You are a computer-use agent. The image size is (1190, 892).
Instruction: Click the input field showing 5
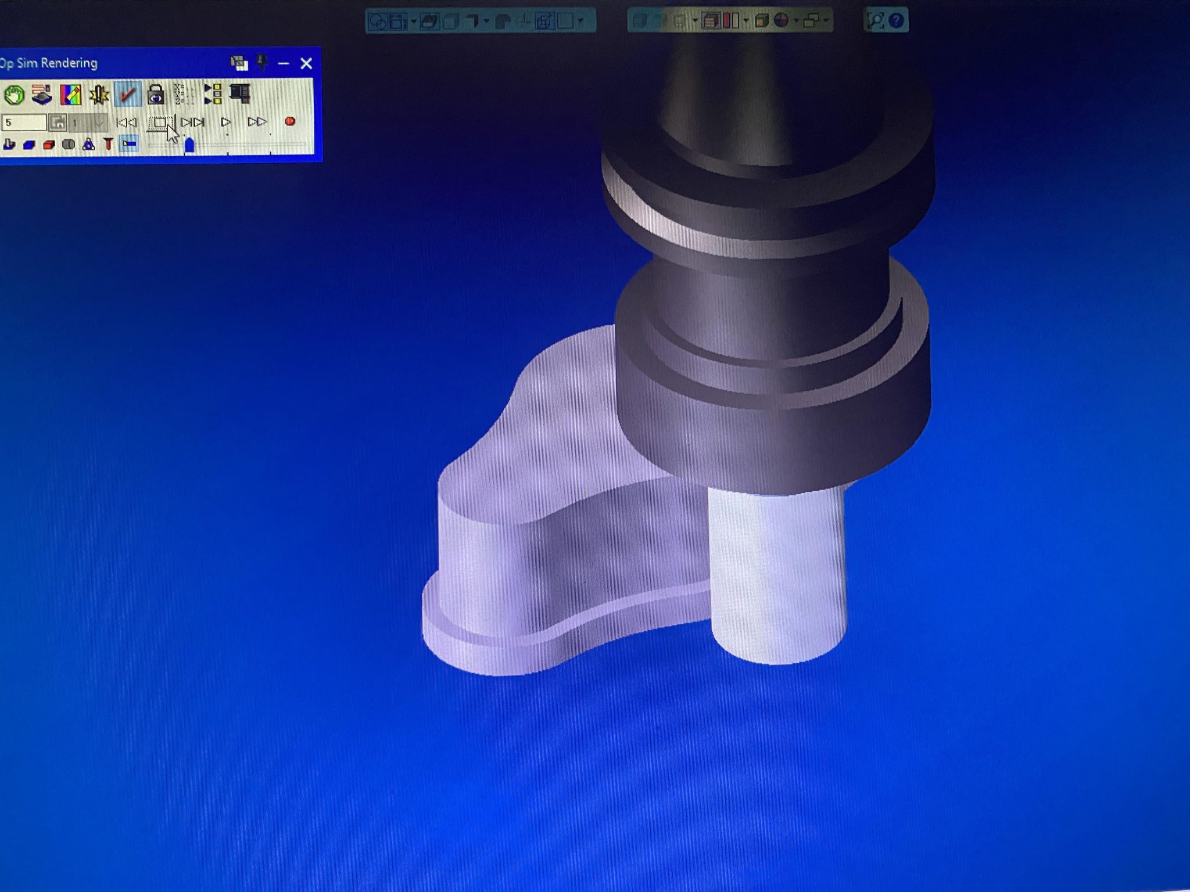click(24, 123)
